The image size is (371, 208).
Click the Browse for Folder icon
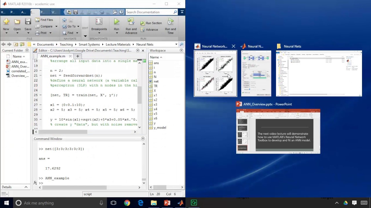pyautogui.click(x=22, y=44)
